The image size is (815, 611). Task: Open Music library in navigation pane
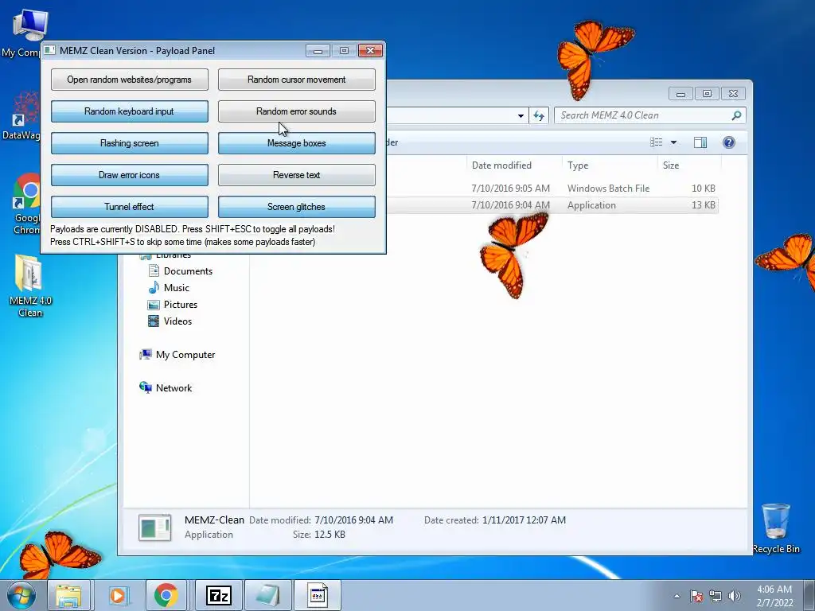169,287
